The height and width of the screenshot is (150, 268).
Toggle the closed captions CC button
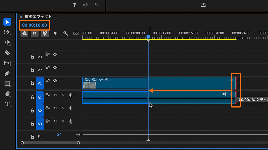click(76, 34)
